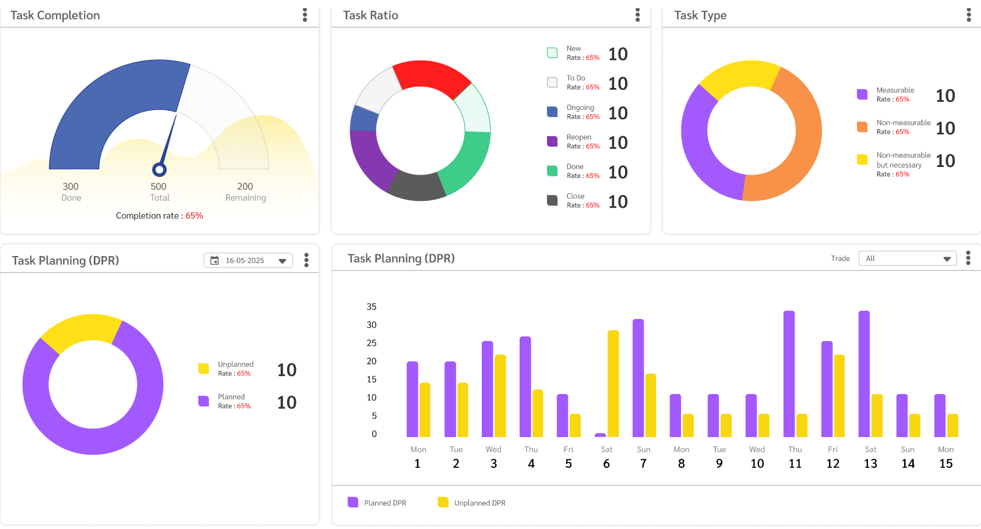Click the gauge needle pivot knob
This screenshot has width=981, height=529.
159,169
